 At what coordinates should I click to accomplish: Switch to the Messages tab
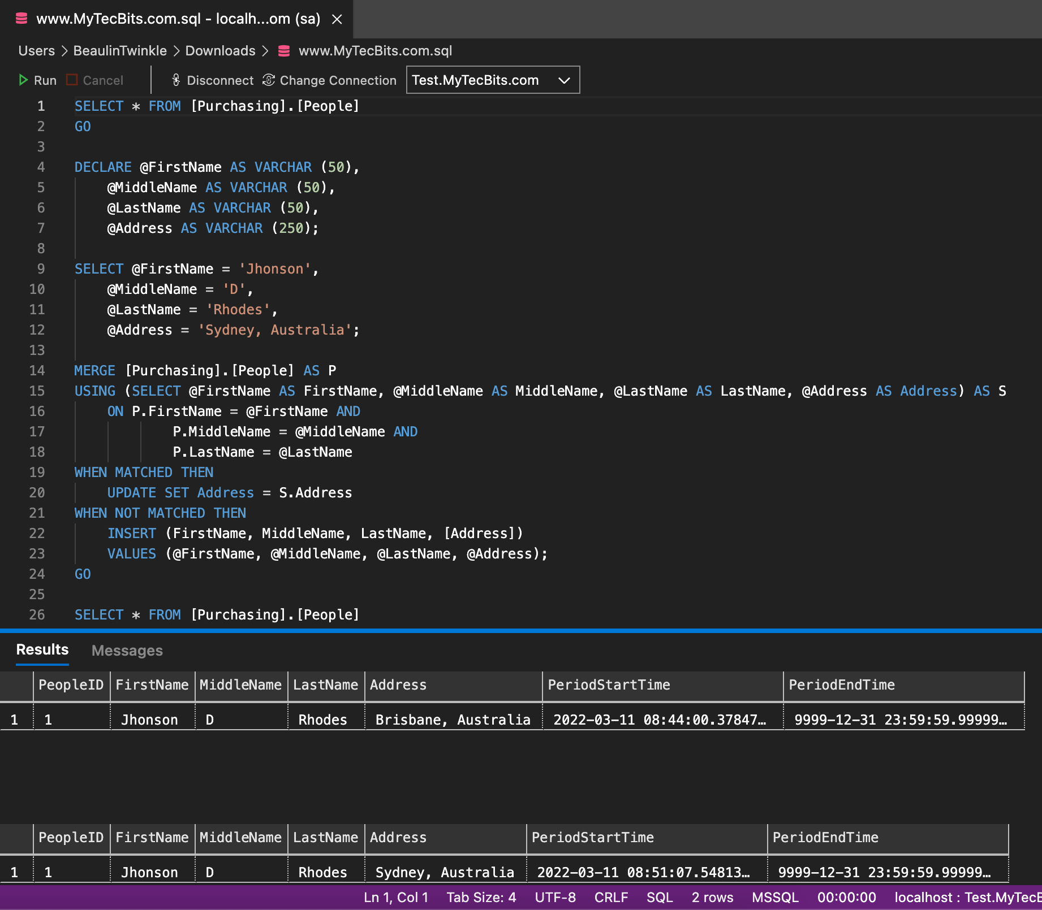tap(127, 651)
